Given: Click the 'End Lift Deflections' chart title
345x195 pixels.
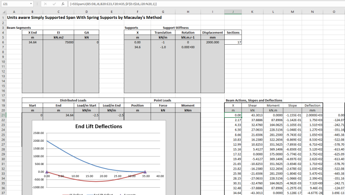Looking at the screenshot, I should pos(99,126).
